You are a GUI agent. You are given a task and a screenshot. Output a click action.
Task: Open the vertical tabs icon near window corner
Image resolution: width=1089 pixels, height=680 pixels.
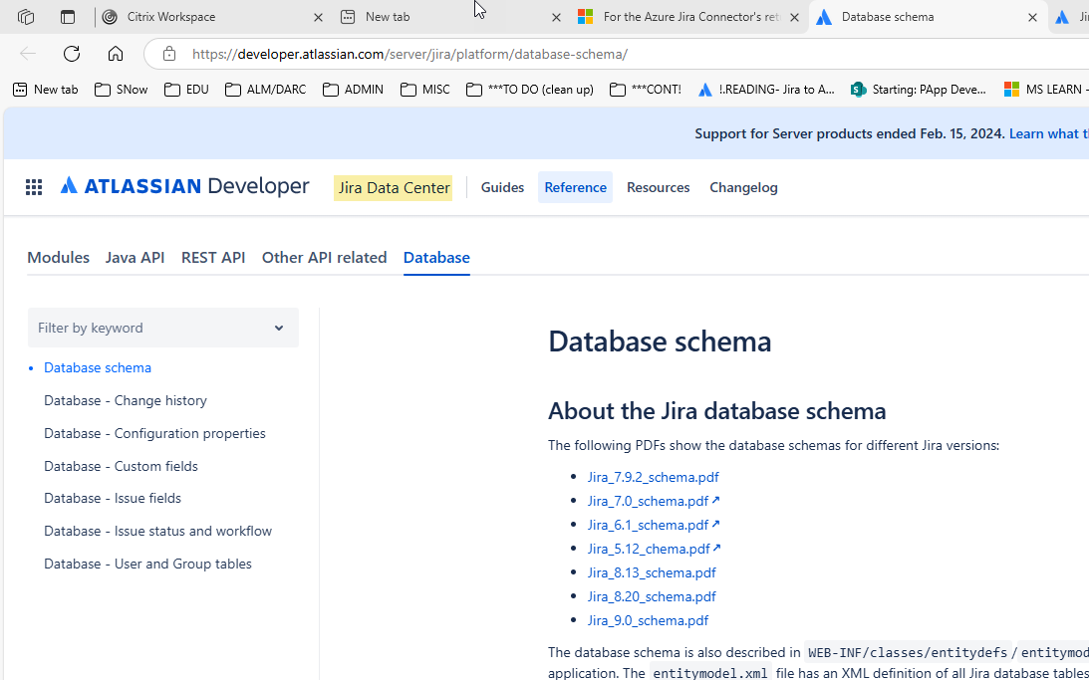tap(67, 17)
